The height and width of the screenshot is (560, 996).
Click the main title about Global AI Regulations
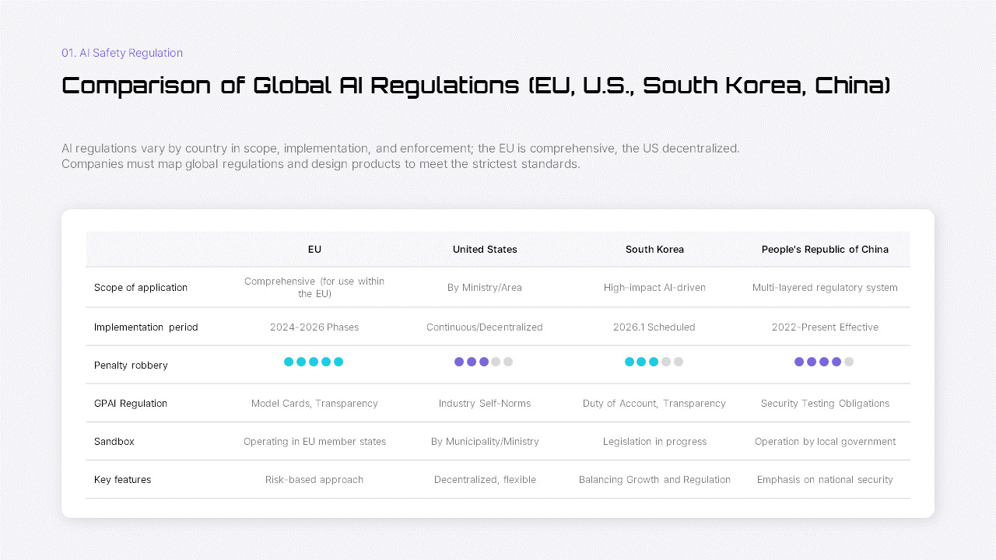pyautogui.click(x=476, y=86)
